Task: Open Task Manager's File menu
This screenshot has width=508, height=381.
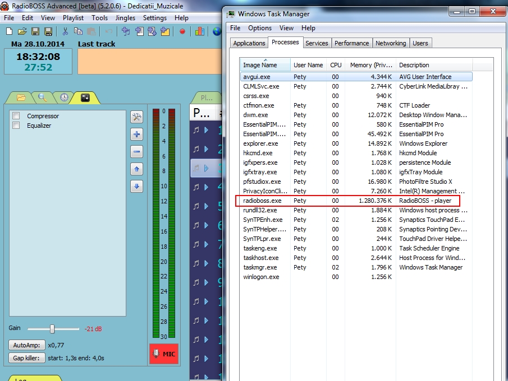Action: coord(235,28)
